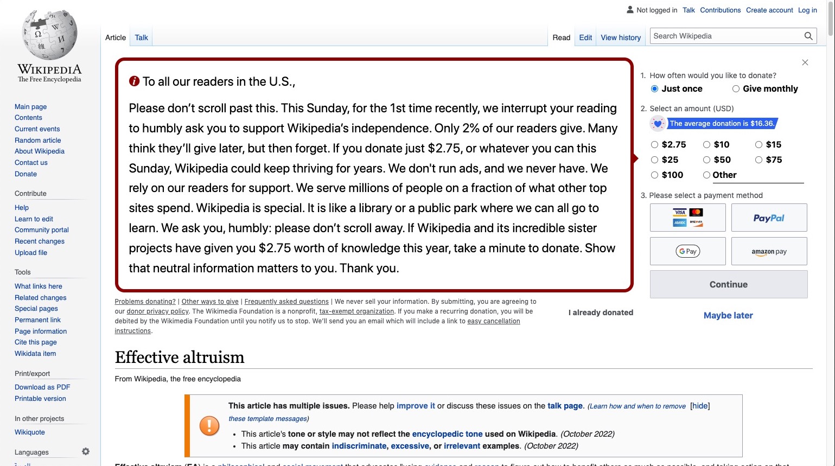The height and width of the screenshot is (466, 835).
Task: Open the Log in link
Action: click(807, 10)
